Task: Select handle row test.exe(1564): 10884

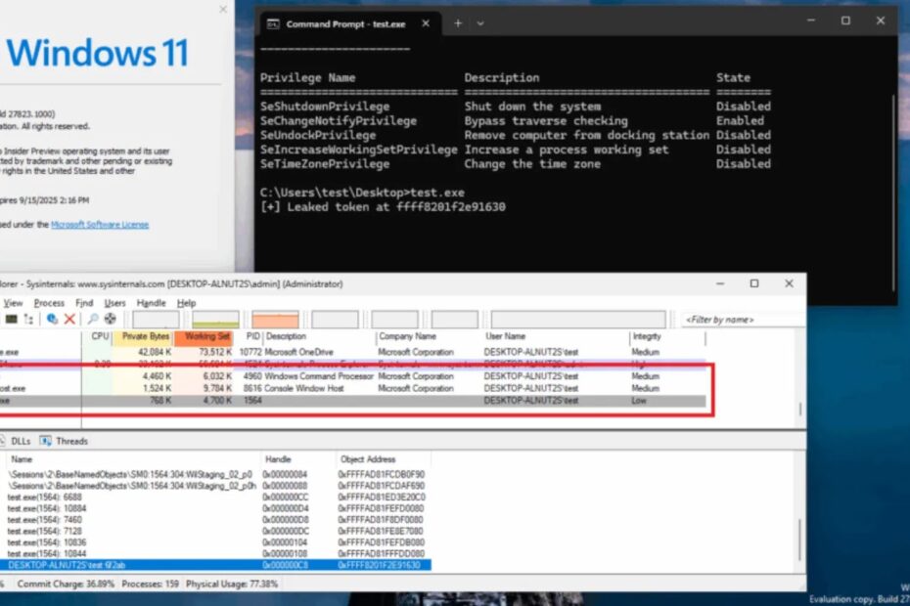Action: (x=216, y=508)
